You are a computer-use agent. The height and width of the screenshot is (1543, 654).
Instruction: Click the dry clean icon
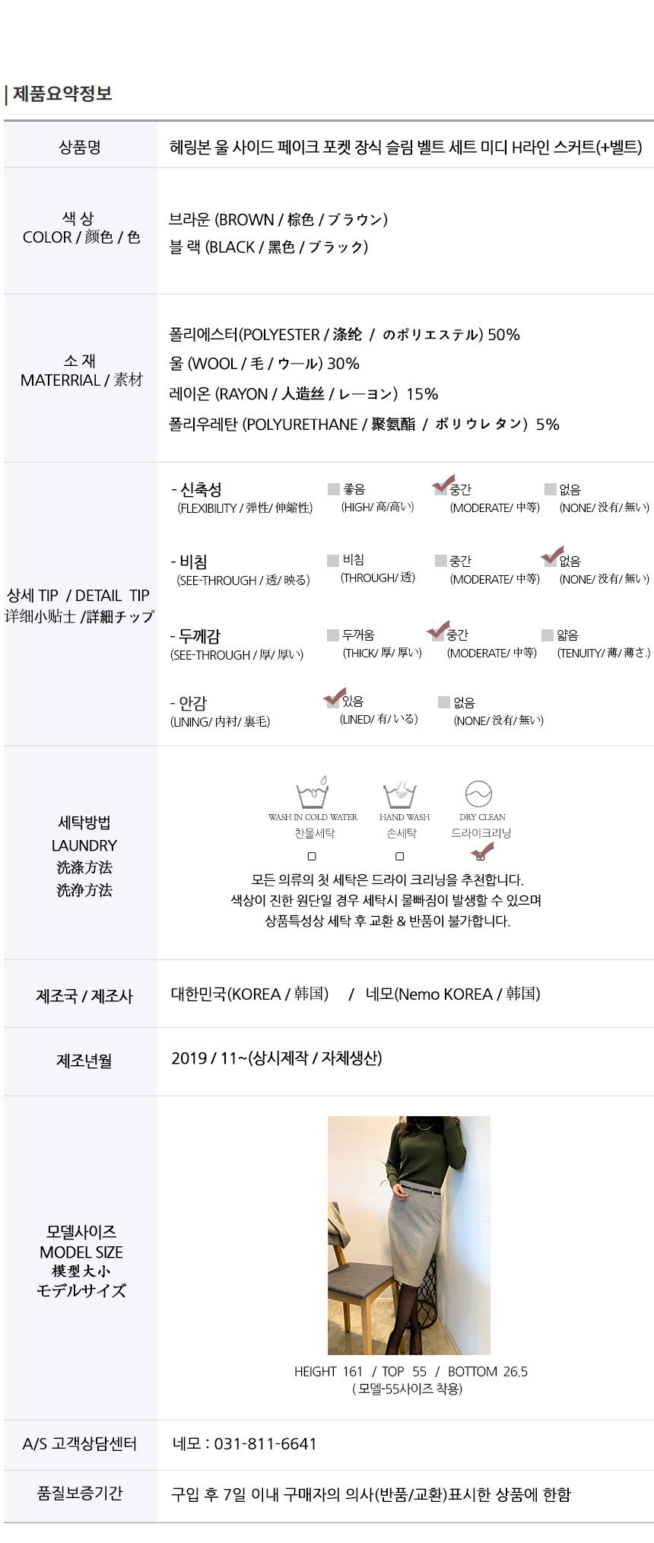coord(478,794)
